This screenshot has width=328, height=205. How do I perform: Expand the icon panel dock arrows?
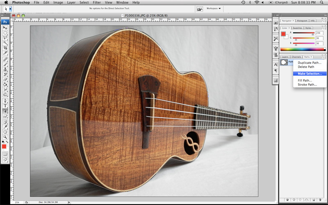[x=278, y=15]
